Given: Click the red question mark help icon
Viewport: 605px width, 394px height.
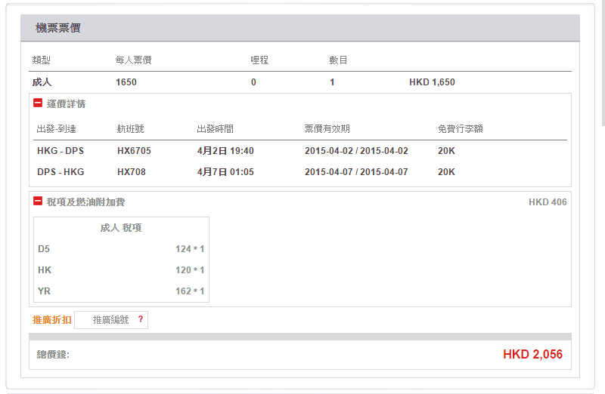Looking at the screenshot, I should (x=140, y=320).
